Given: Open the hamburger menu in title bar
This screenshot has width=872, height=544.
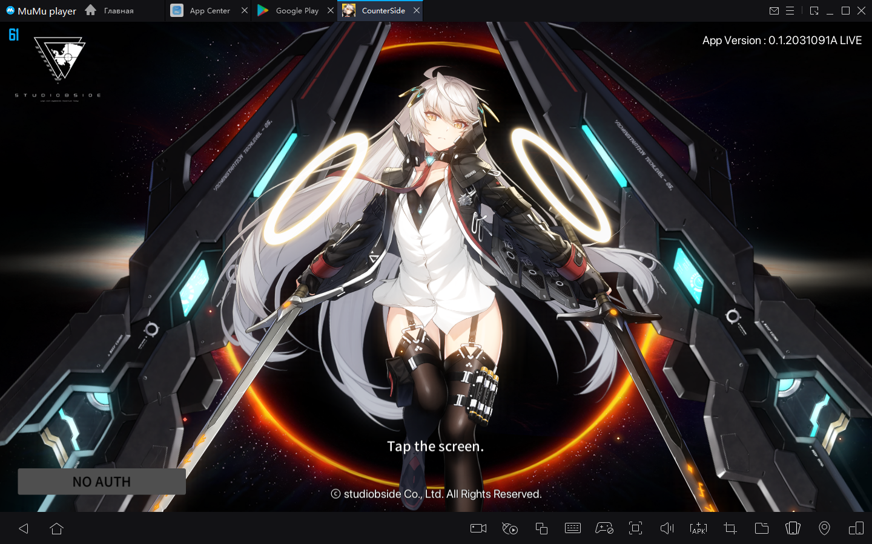Looking at the screenshot, I should point(790,11).
